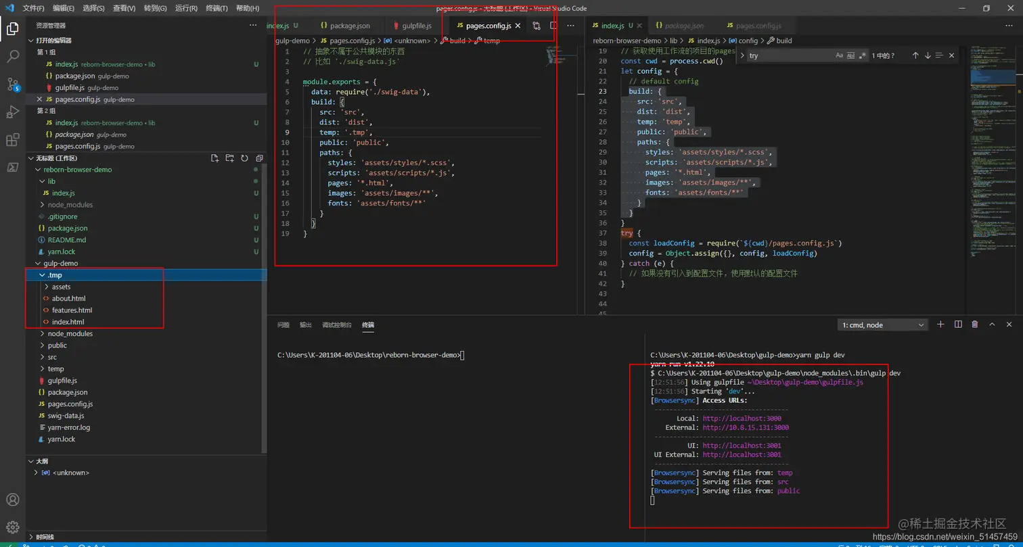This screenshot has width=1023, height=547.
Task: Open the 帮助(H) menu
Action: coord(248,8)
